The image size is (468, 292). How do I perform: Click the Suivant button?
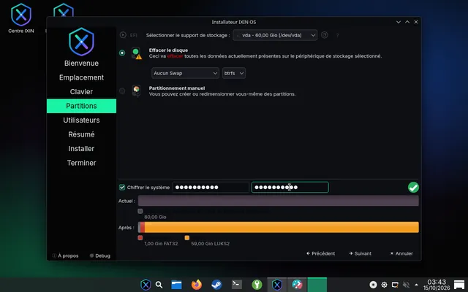pos(361,253)
